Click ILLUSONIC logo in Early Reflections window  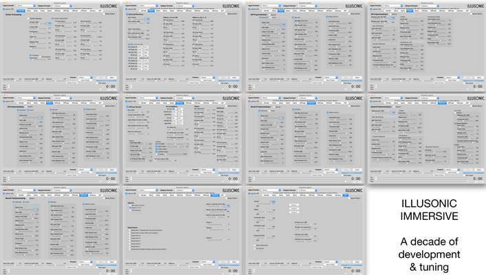click(231, 6)
